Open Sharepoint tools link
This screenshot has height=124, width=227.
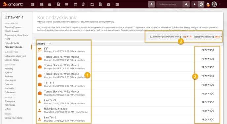10,101
